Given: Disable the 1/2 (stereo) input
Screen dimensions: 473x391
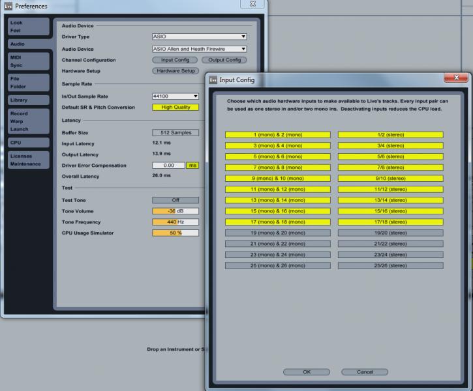Looking at the screenshot, I should click(391, 135).
